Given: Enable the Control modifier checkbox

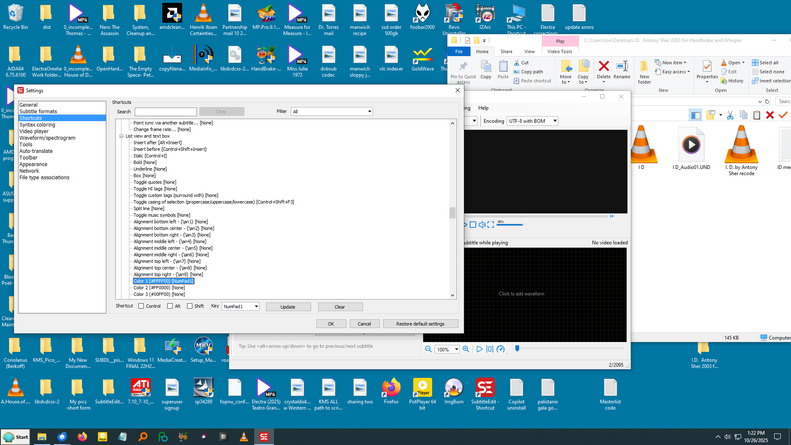Looking at the screenshot, I should click(x=141, y=306).
